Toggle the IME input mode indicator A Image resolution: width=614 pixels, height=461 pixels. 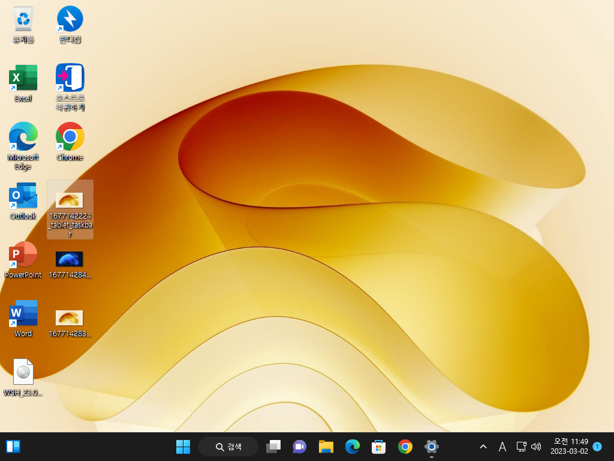click(502, 447)
